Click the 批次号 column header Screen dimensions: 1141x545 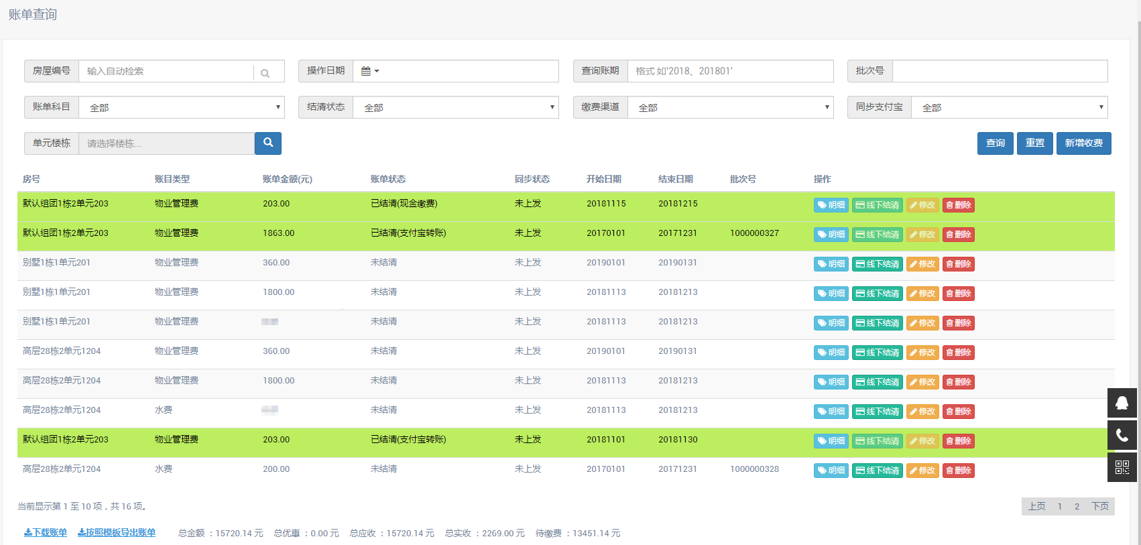pyautogui.click(x=743, y=179)
